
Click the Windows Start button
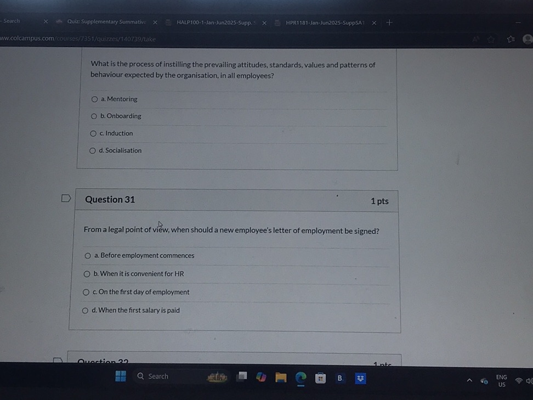click(x=120, y=376)
